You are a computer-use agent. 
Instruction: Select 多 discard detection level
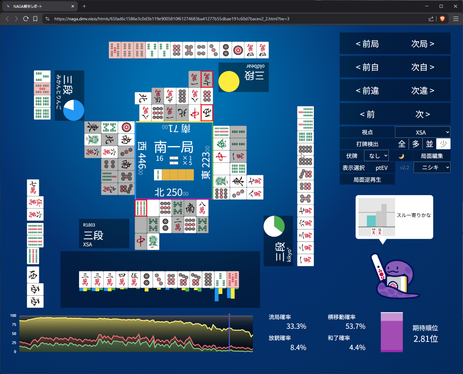[x=416, y=144]
